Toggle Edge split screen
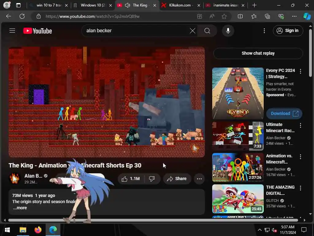The width and height of the screenshot is (314, 236). point(240,17)
